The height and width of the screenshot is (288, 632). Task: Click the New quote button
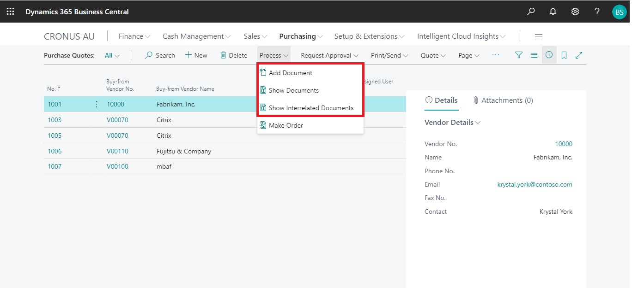click(196, 55)
